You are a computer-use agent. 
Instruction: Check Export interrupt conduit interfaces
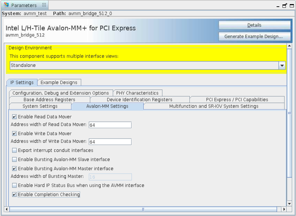pos(14,150)
